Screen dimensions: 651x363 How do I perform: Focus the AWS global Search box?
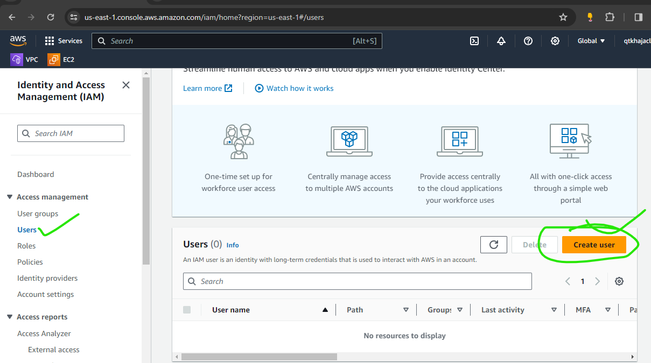pos(237,41)
